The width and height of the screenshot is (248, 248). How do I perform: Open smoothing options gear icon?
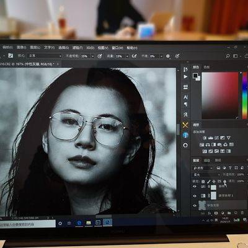click(x=168, y=56)
